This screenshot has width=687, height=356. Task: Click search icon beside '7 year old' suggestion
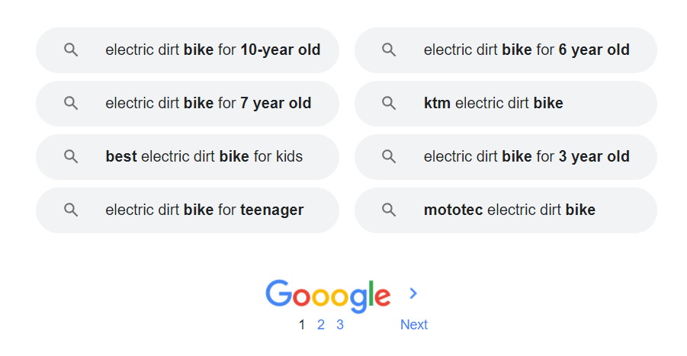click(x=71, y=104)
